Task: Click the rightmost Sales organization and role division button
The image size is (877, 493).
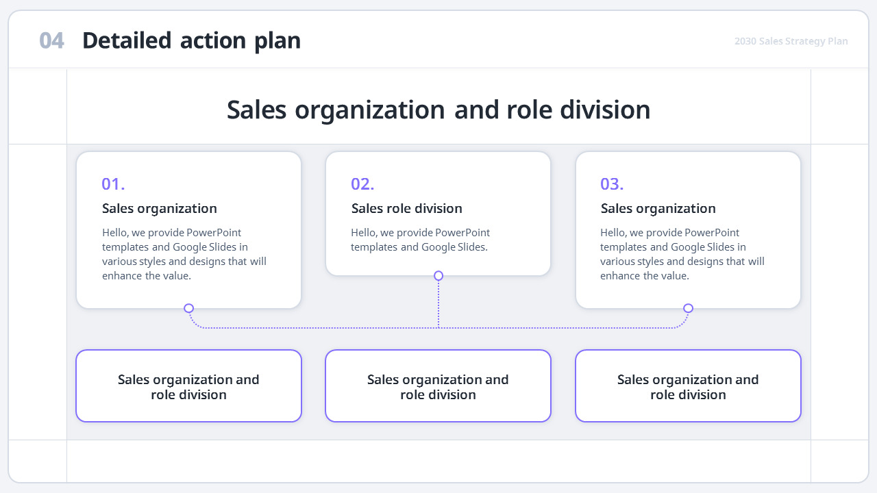Action: coord(688,385)
